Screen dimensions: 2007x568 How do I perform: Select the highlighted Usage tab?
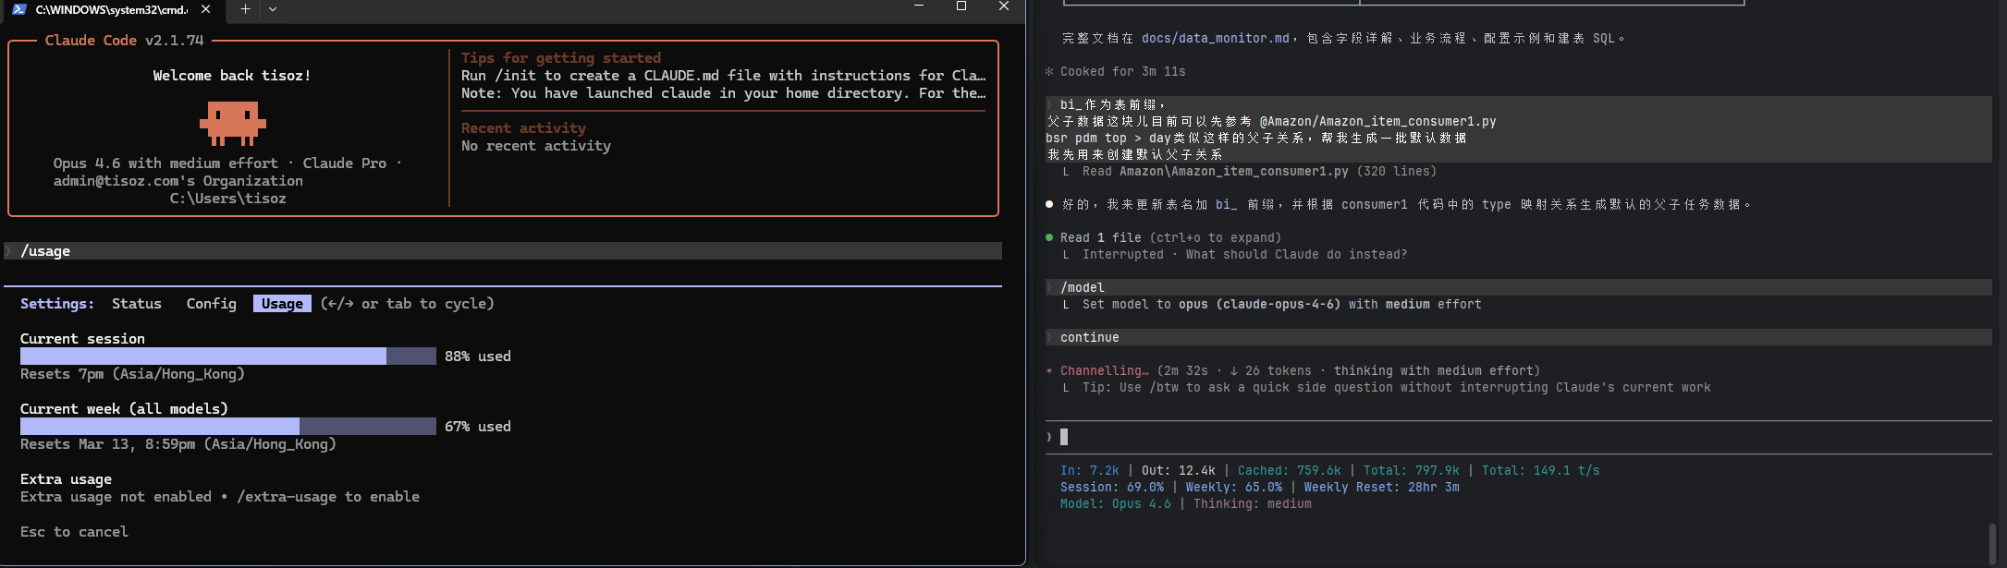click(x=282, y=304)
